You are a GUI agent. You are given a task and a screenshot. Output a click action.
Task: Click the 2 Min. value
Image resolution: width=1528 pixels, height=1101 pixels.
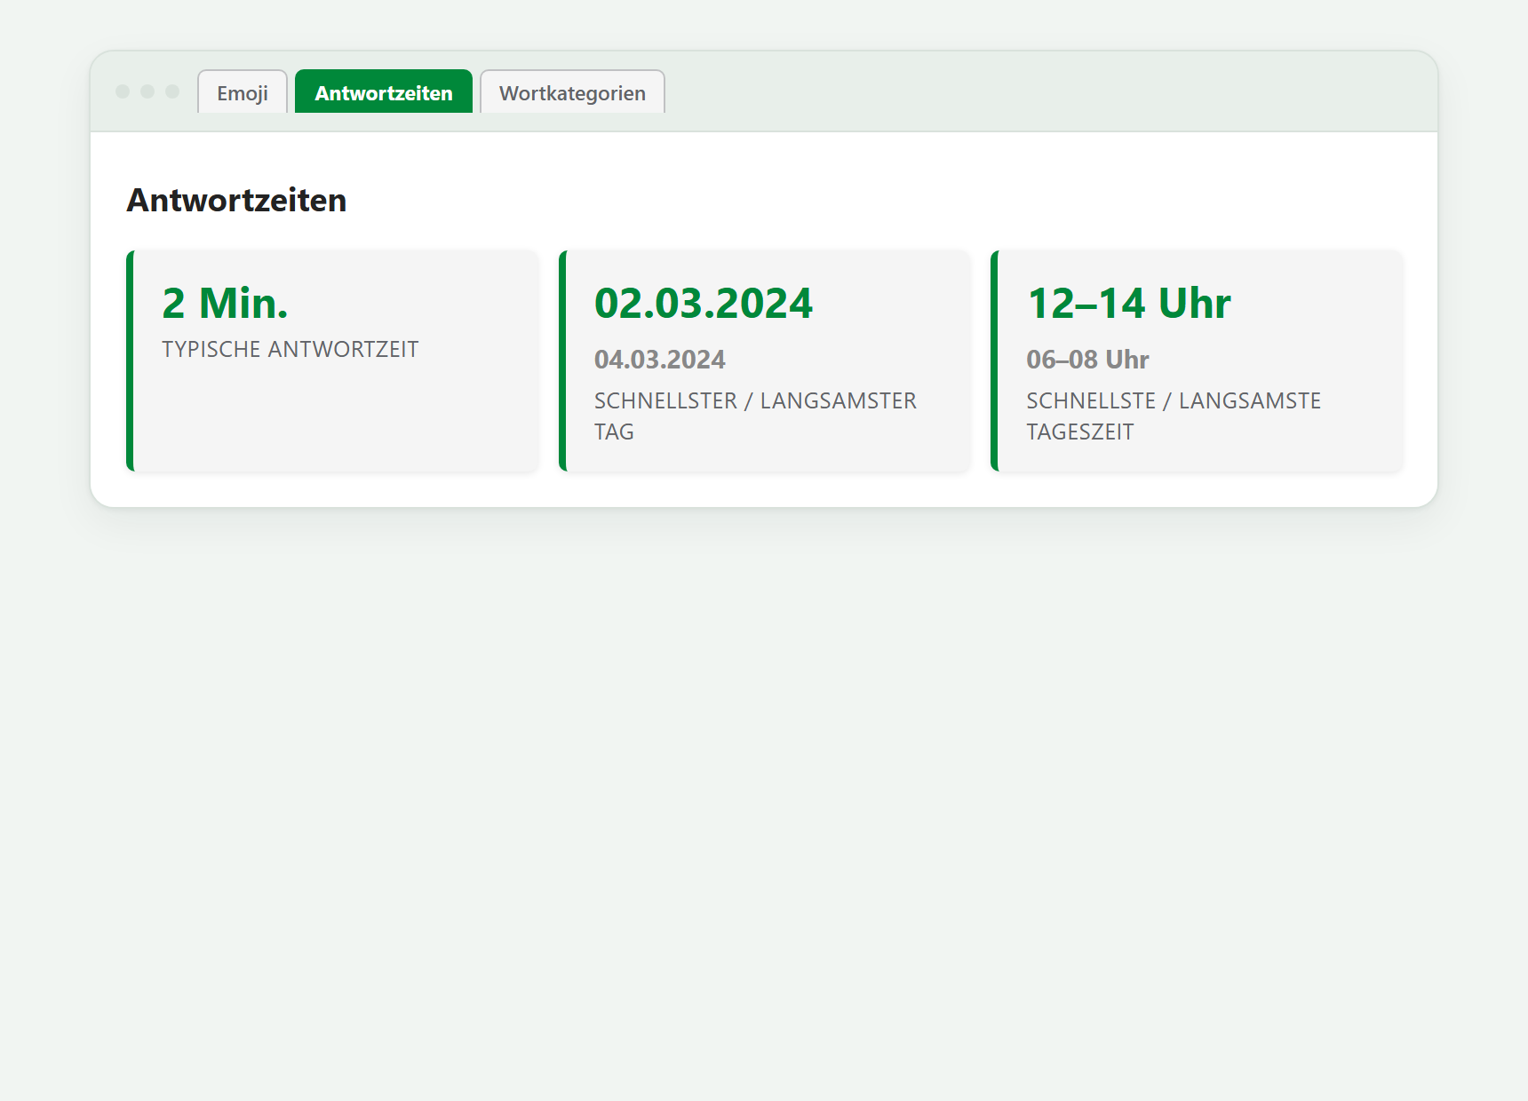click(x=226, y=303)
